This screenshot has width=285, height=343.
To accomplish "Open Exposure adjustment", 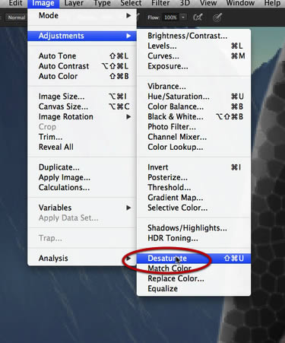I will point(194,66).
